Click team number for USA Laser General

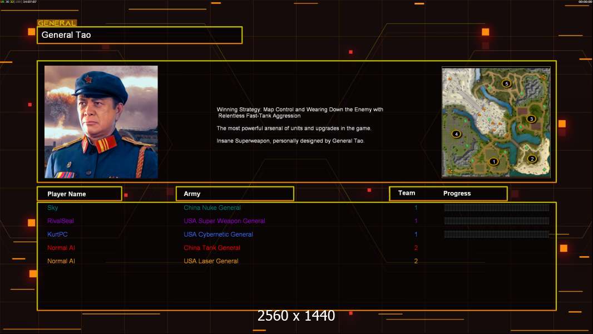pos(416,261)
